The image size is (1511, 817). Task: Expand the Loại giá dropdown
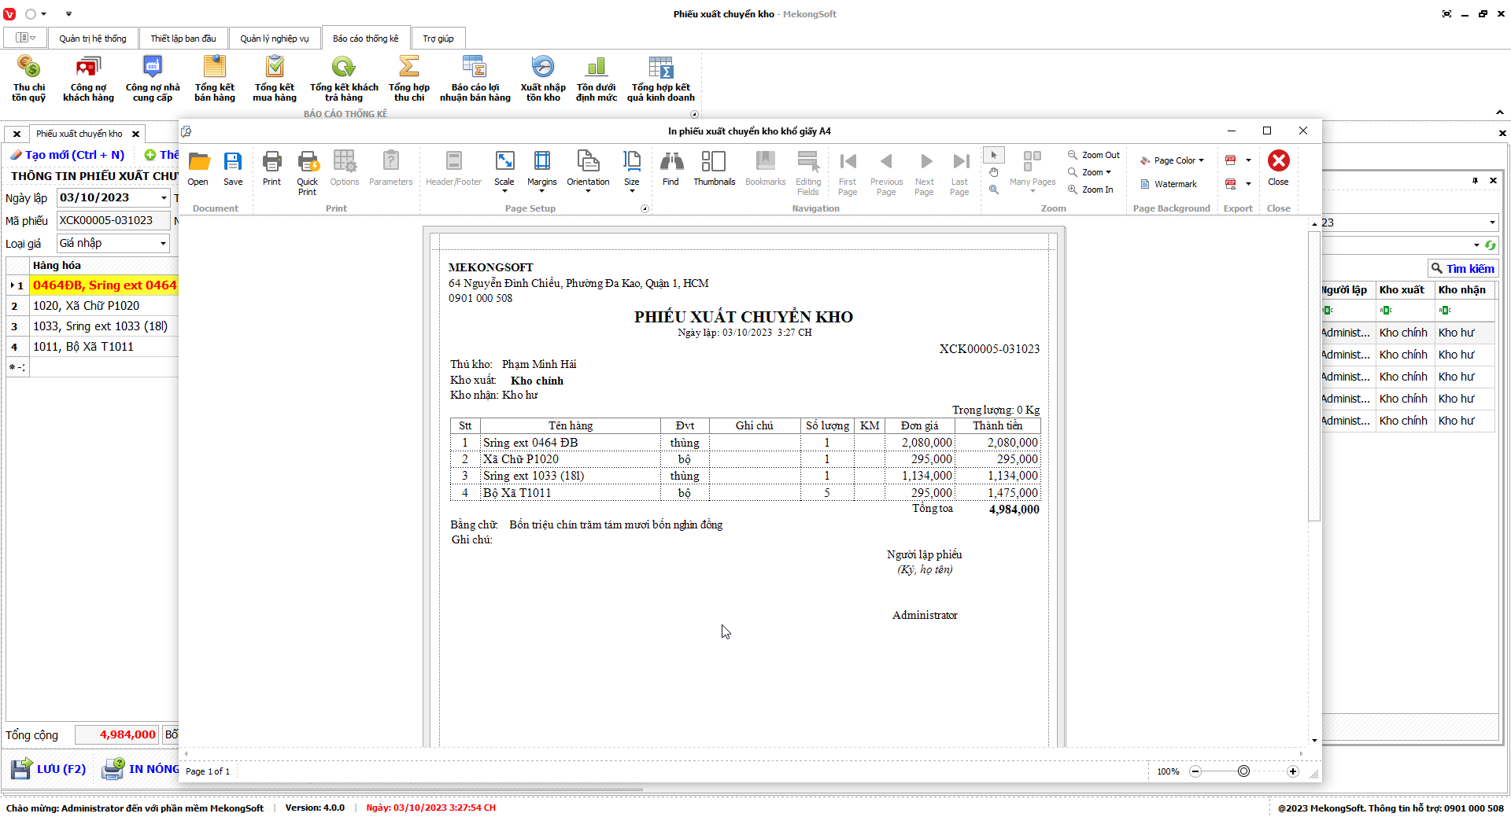click(164, 244)
